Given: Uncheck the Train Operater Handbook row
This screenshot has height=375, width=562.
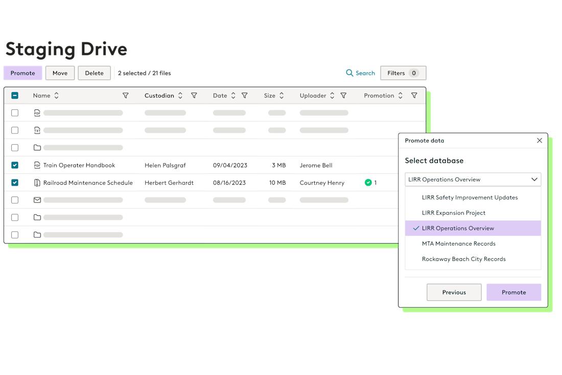Looking at the screenshot, I should [15, 165].
